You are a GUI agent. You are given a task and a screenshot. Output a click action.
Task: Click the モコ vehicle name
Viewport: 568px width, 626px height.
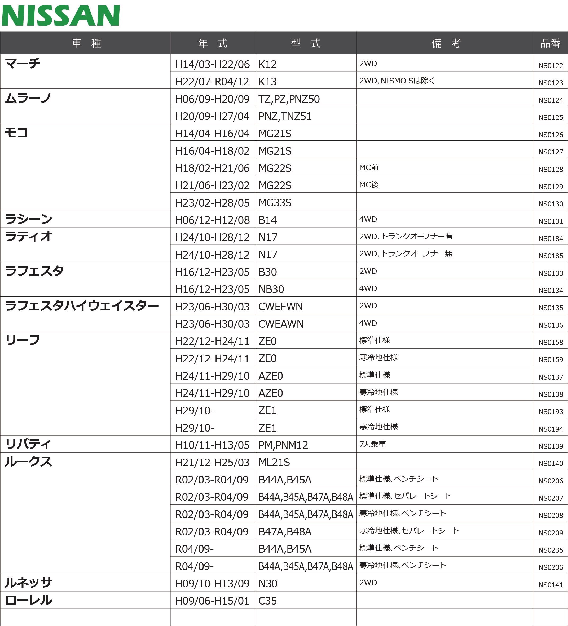click(16, 133)
